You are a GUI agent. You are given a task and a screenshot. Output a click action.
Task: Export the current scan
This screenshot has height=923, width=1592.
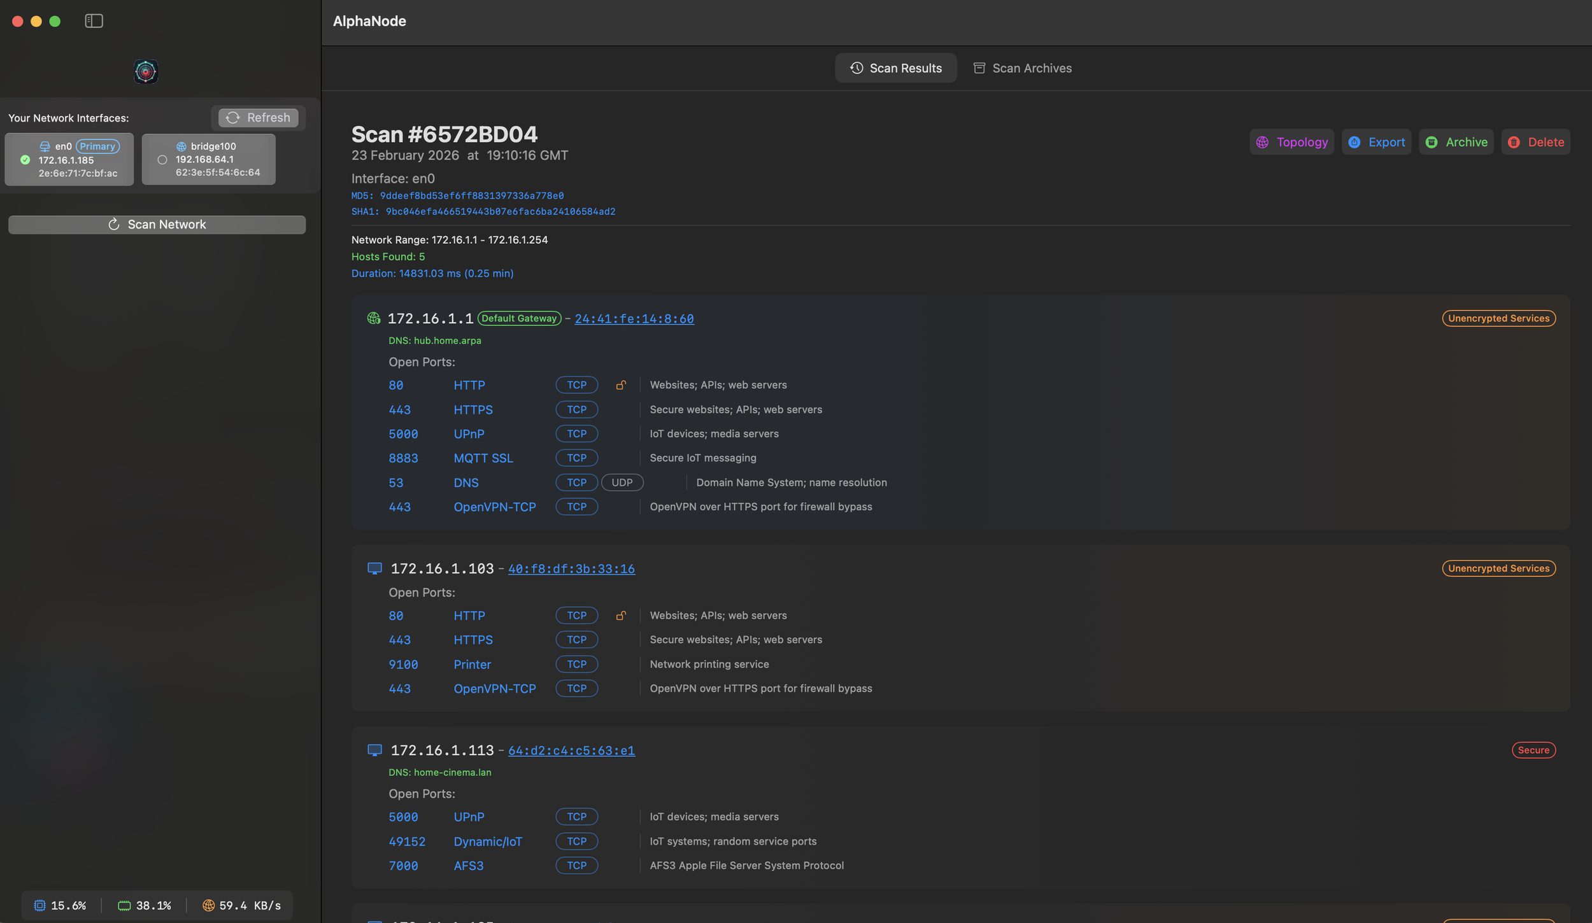pyautogui.click(x=1376, y=142)
